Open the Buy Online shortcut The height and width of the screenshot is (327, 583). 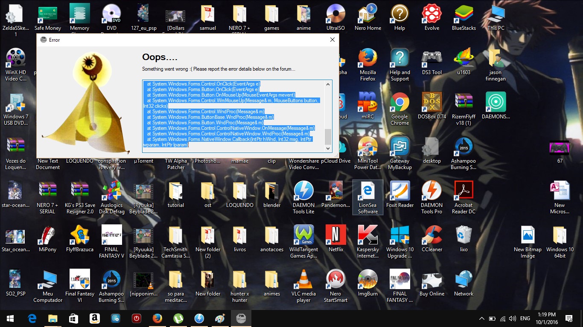coord(431,284)
